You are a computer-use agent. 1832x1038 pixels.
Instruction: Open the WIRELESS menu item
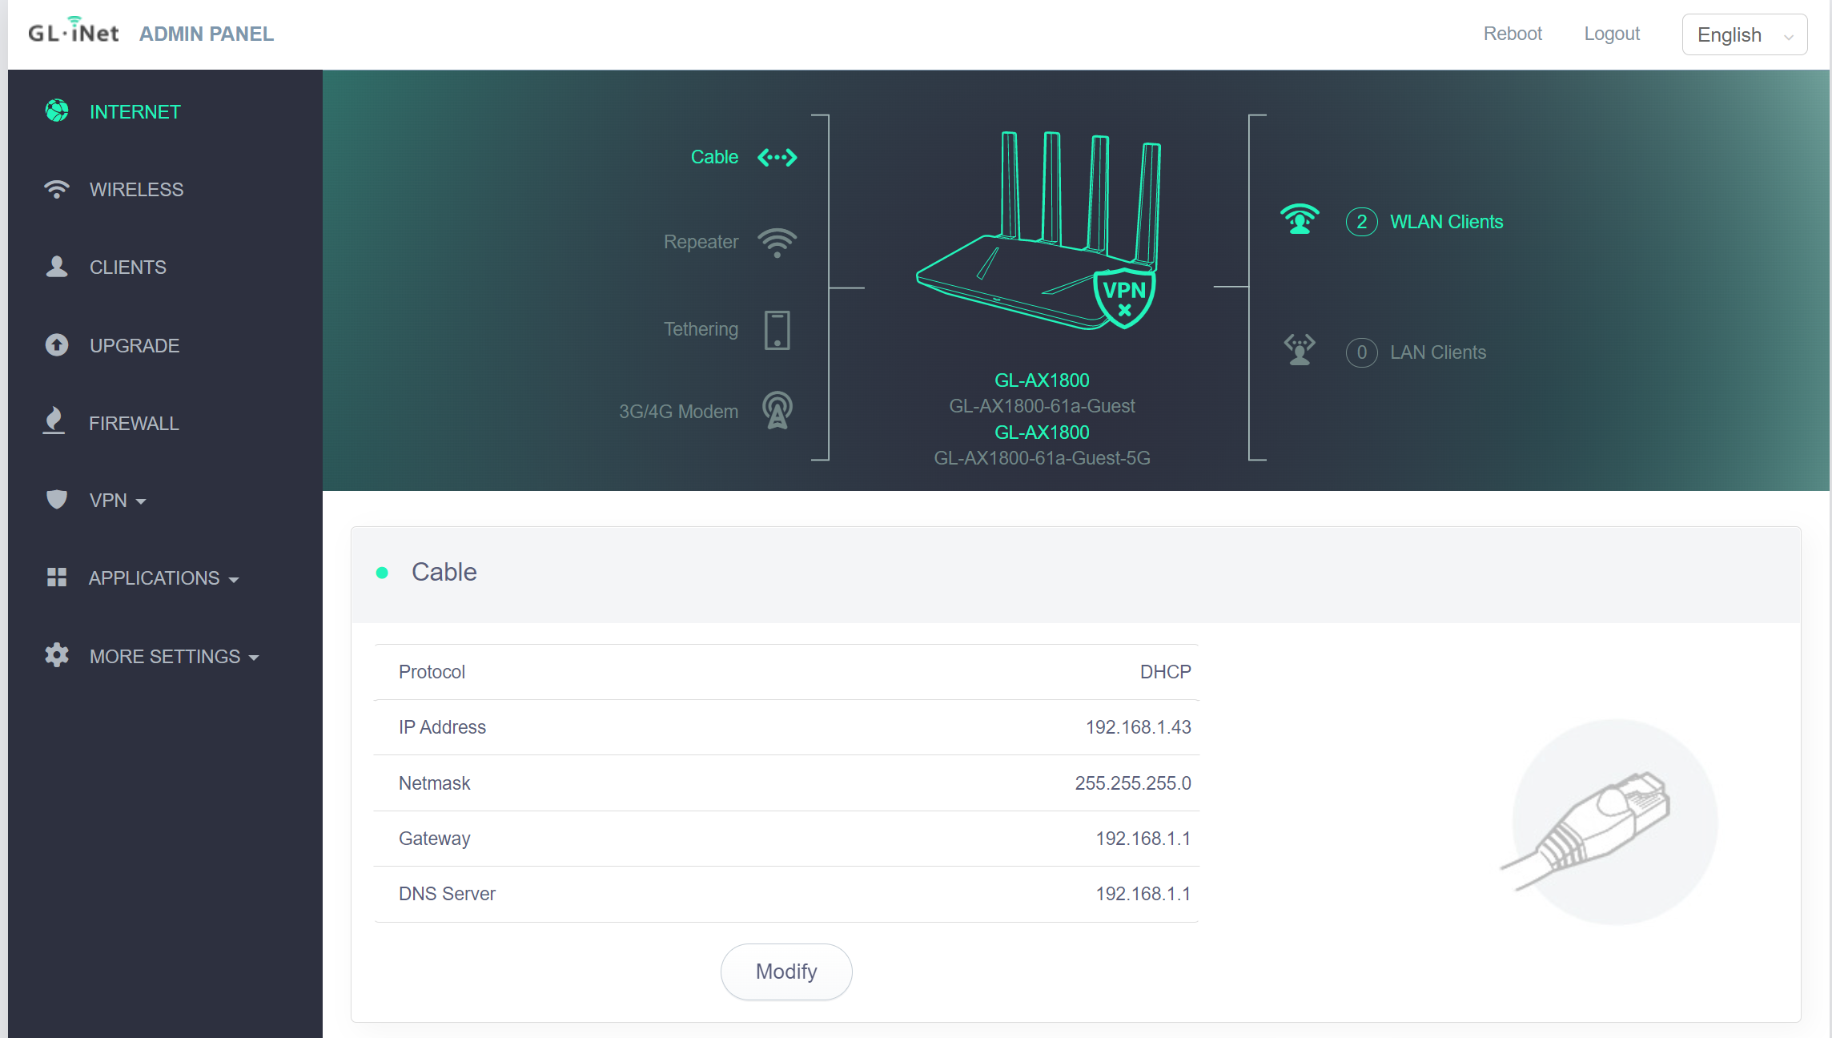click(136, 189)
